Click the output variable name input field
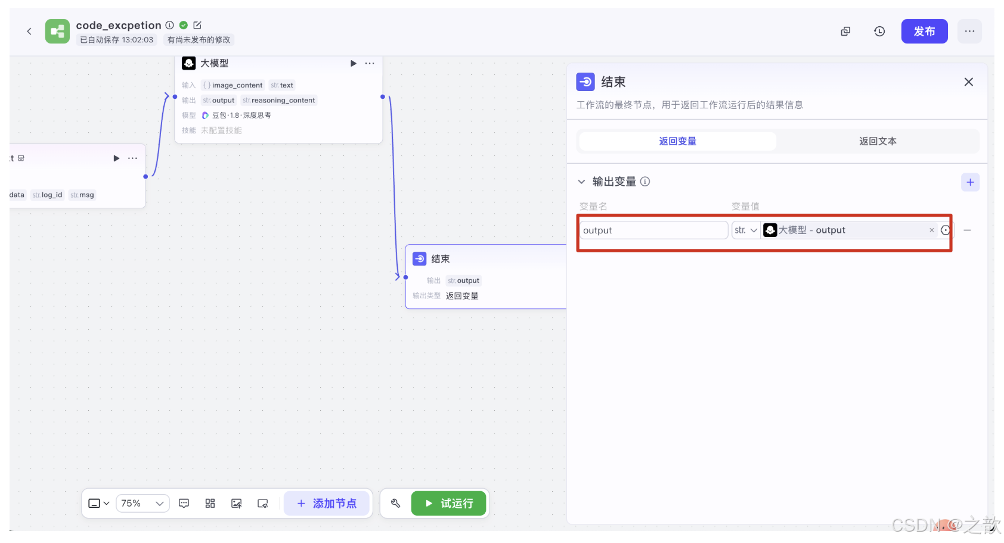The image size is (1004, 543). [x=653, y=230]
